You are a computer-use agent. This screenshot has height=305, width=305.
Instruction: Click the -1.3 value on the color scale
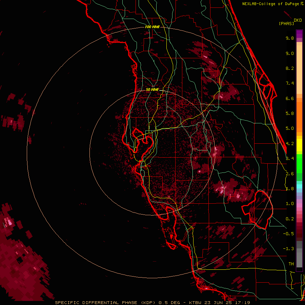click(288, 249)
